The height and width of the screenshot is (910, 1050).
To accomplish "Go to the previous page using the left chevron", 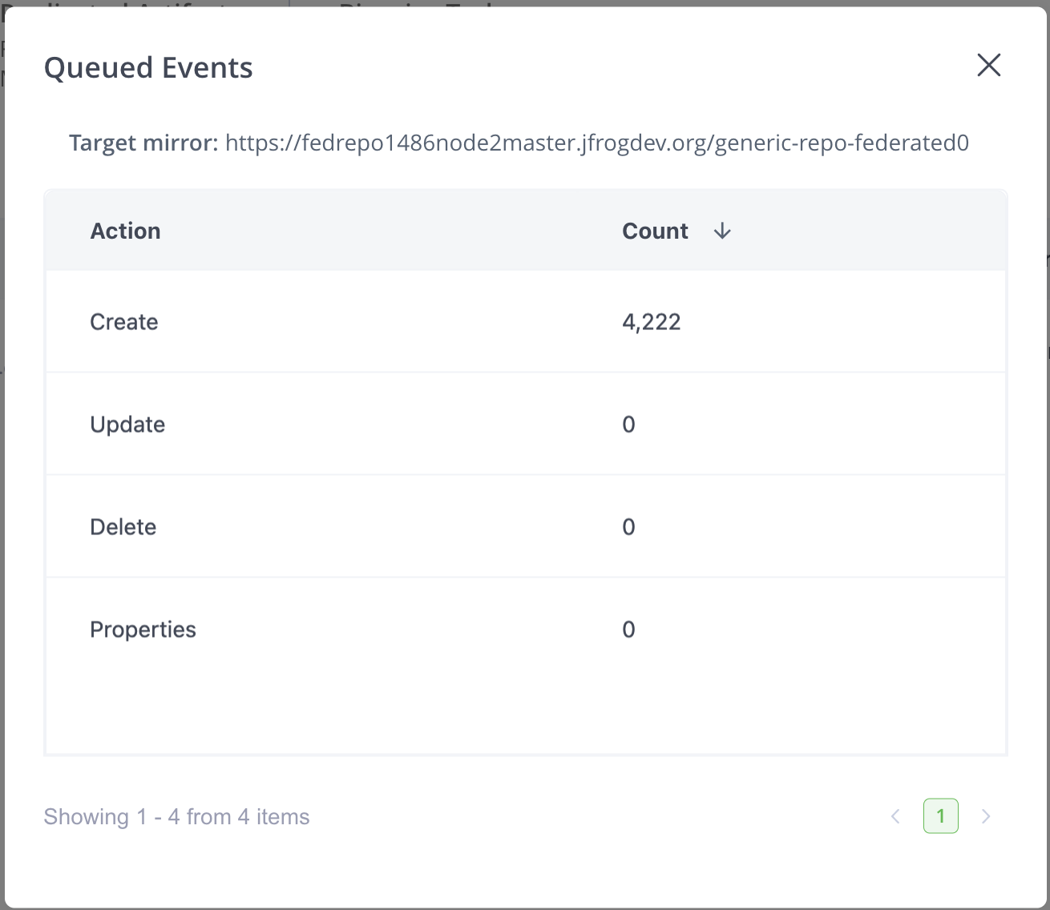I will (x=895, y=816).
